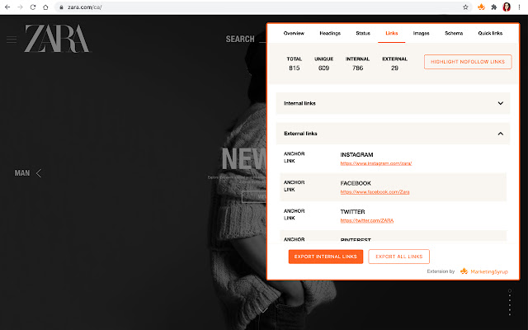Open the MarketingSyrup credit link

[x=484, y=271]
